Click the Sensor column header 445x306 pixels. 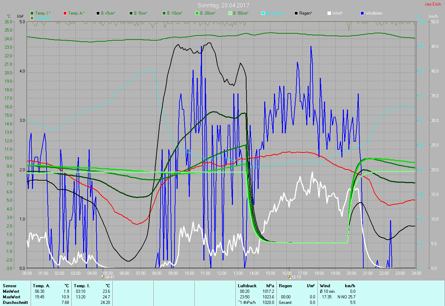click(x=10, y=286)
